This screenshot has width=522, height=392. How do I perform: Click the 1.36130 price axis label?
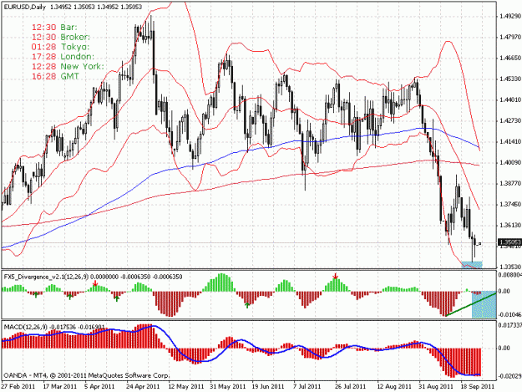[x=510, y=225]
